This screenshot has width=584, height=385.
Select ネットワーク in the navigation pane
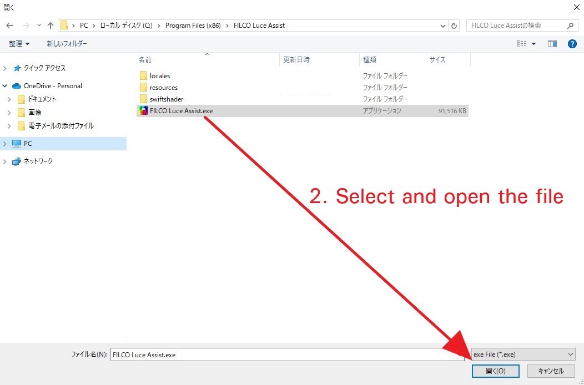pyautogui.click(x=38, y=161)
